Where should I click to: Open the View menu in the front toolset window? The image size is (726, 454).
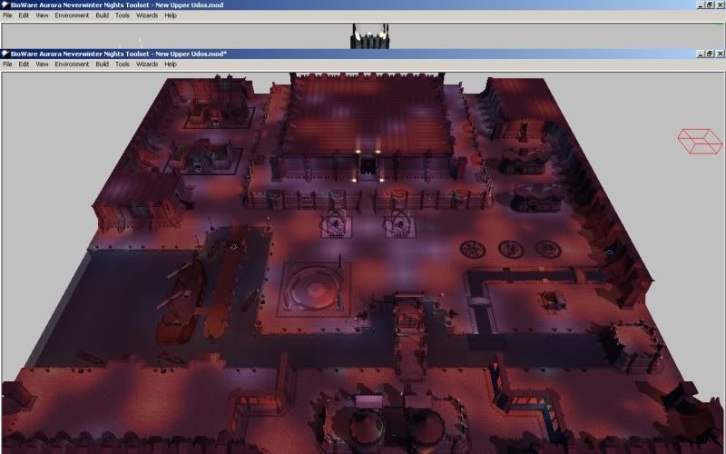click(x=42, y=64)
